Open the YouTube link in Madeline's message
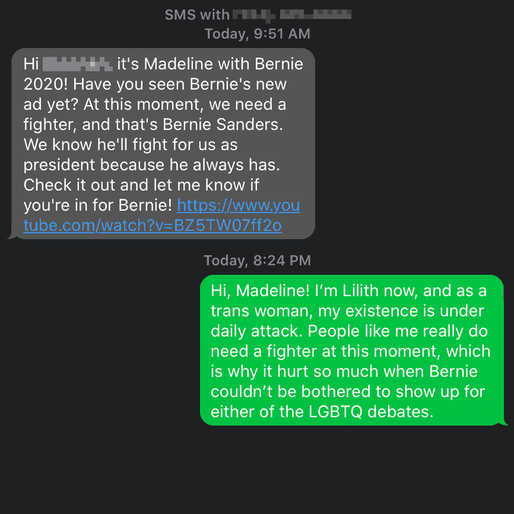The width and height of the screenshot is (514, 514). [x=152, y=225]
